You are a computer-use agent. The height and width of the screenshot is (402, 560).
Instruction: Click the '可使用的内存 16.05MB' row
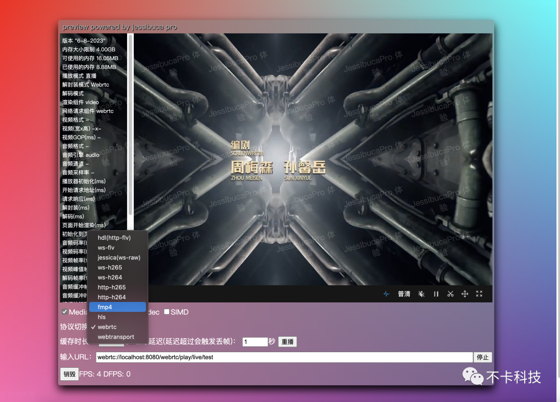point(90,58)
